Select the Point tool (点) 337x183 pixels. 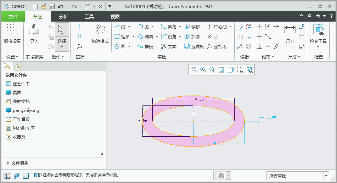213,36
